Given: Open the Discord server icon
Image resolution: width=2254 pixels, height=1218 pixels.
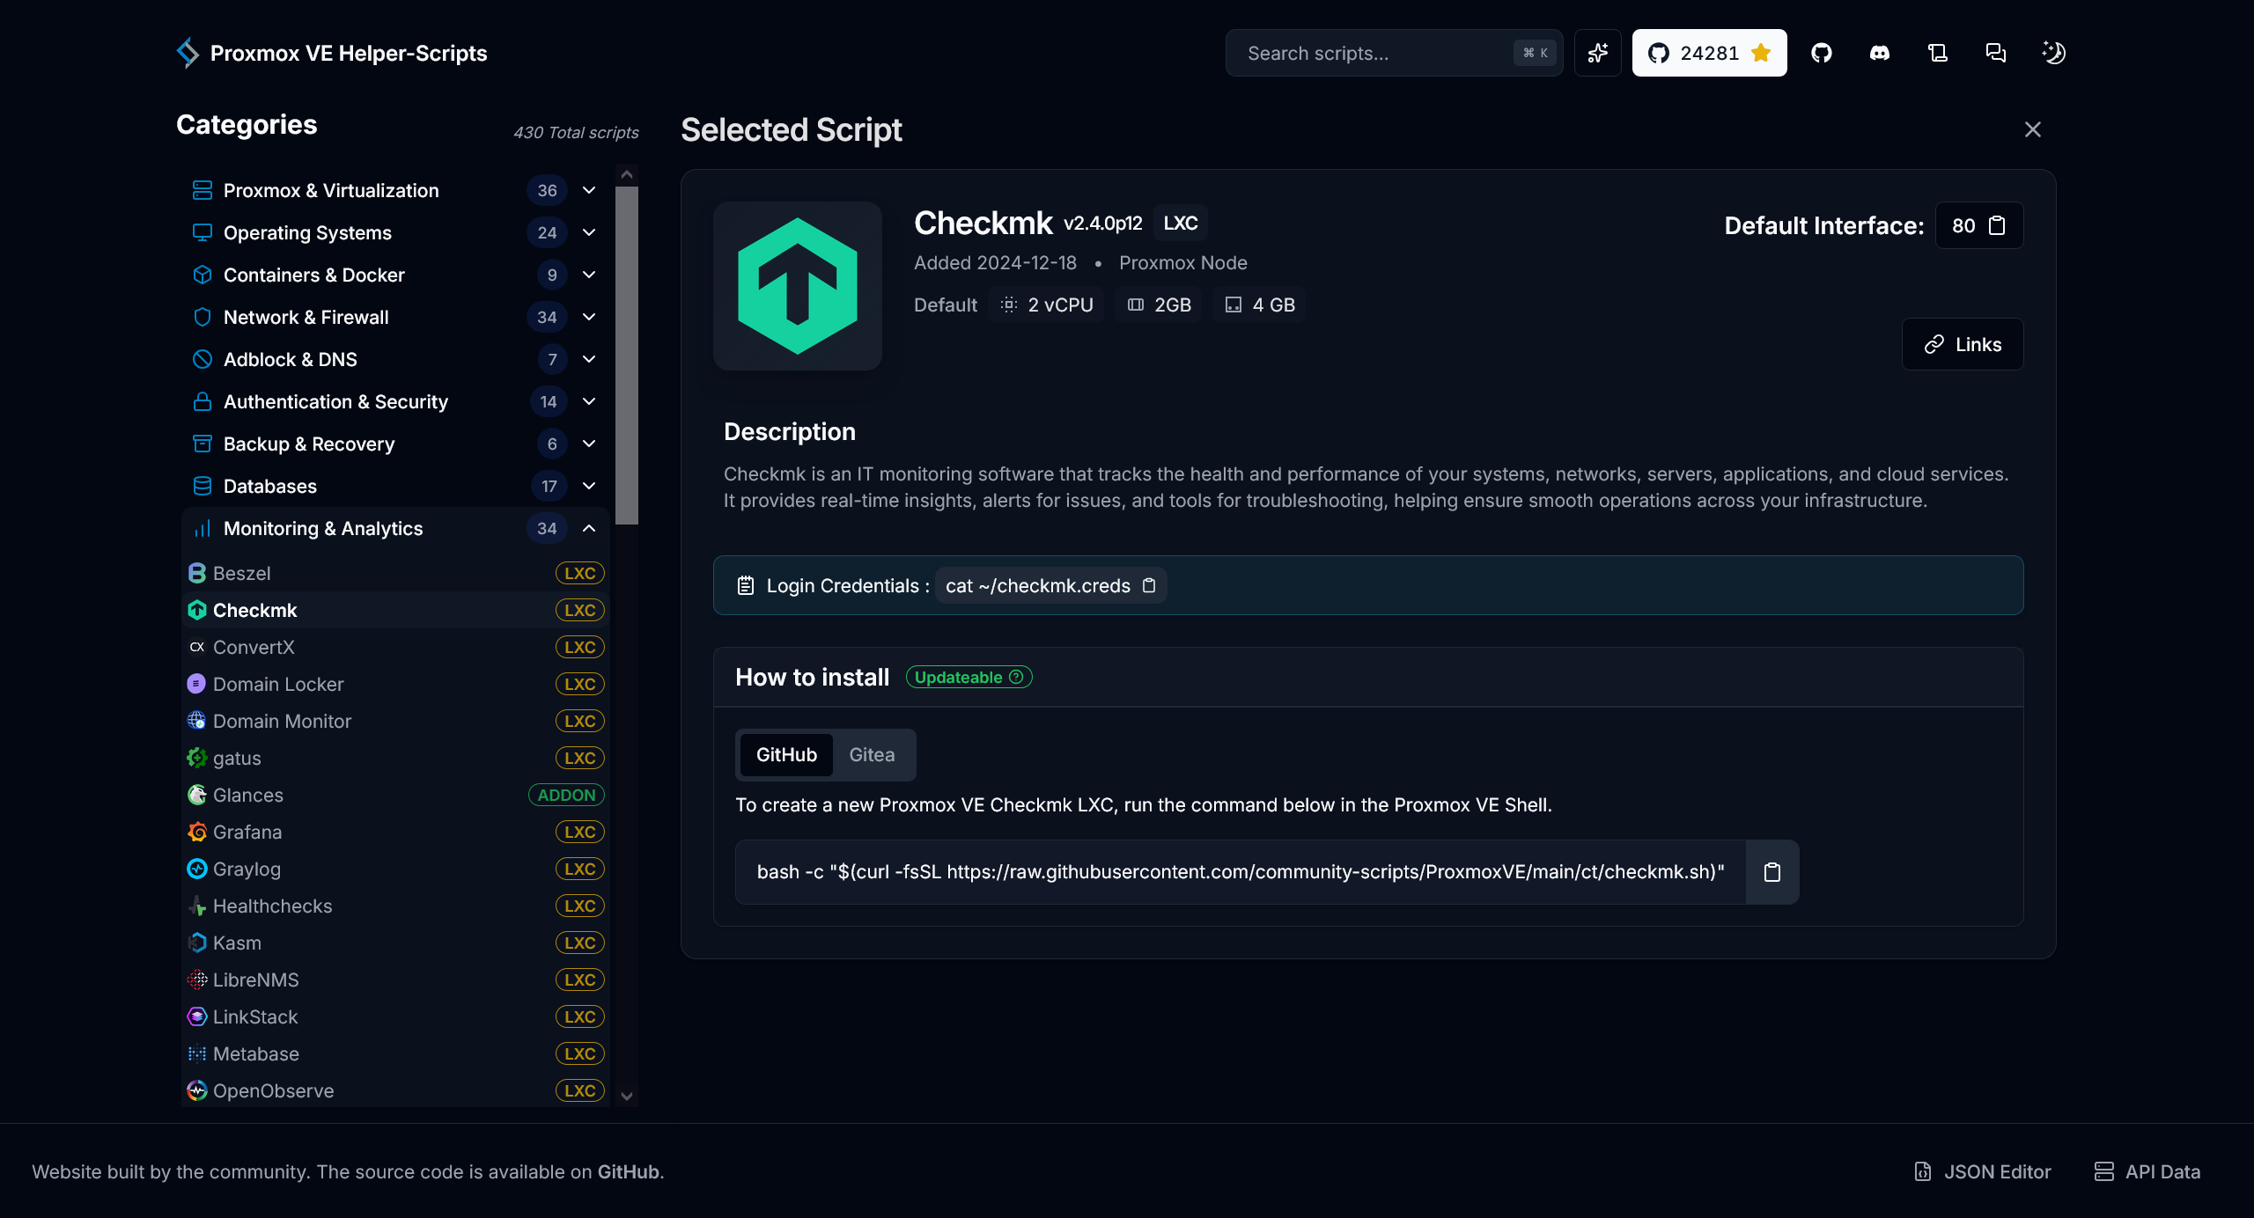Looking at the screenshot, I should 1879,53.
